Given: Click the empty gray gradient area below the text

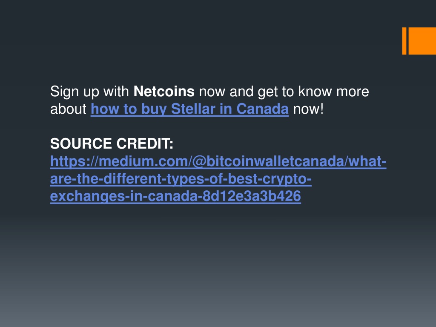Looking at the screenshot, I should 218,264.
